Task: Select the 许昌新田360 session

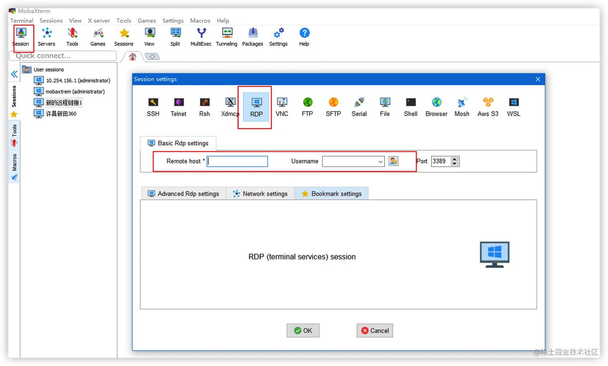Action: point(56,114)
